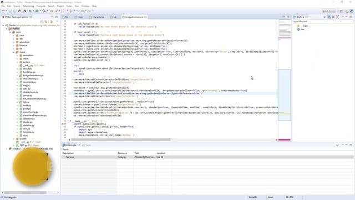The height and width of the screenshot is (200, 355).
Task: Click the Save toolbar icon
Action: tap(10, 11)
